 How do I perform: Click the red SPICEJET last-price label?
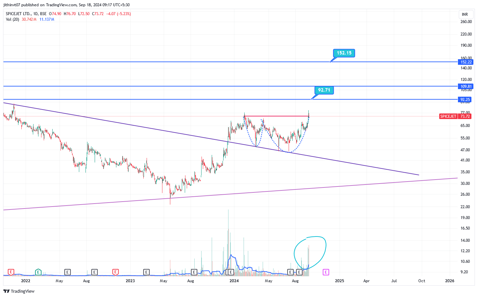(448, 116)
